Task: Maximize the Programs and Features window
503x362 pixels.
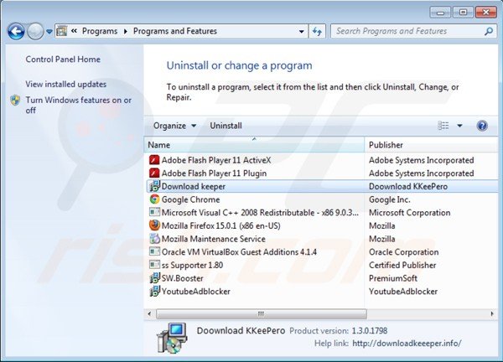Action: tap(463, 13)
